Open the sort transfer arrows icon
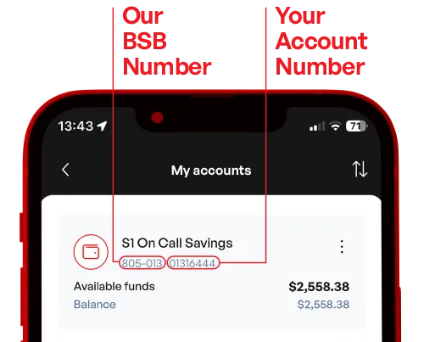 point(360,169)
